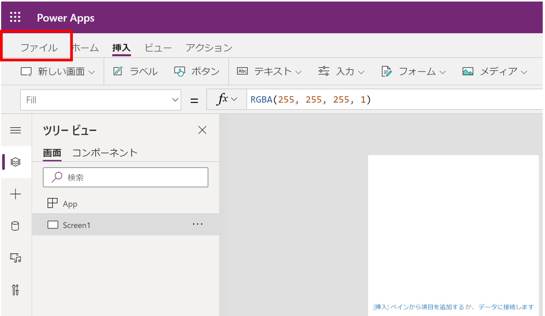Viewport: 545px width, 316px height.
Task: Click the データに接続します link
Action: [504, 307]
